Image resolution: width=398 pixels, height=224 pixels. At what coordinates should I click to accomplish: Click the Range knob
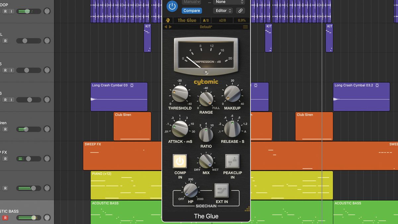(206, 99)
